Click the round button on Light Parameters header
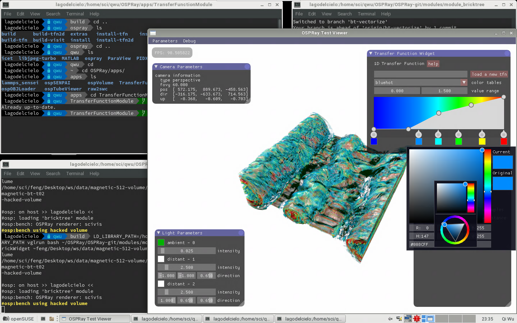517x323 pixels. tap(241, 233)
